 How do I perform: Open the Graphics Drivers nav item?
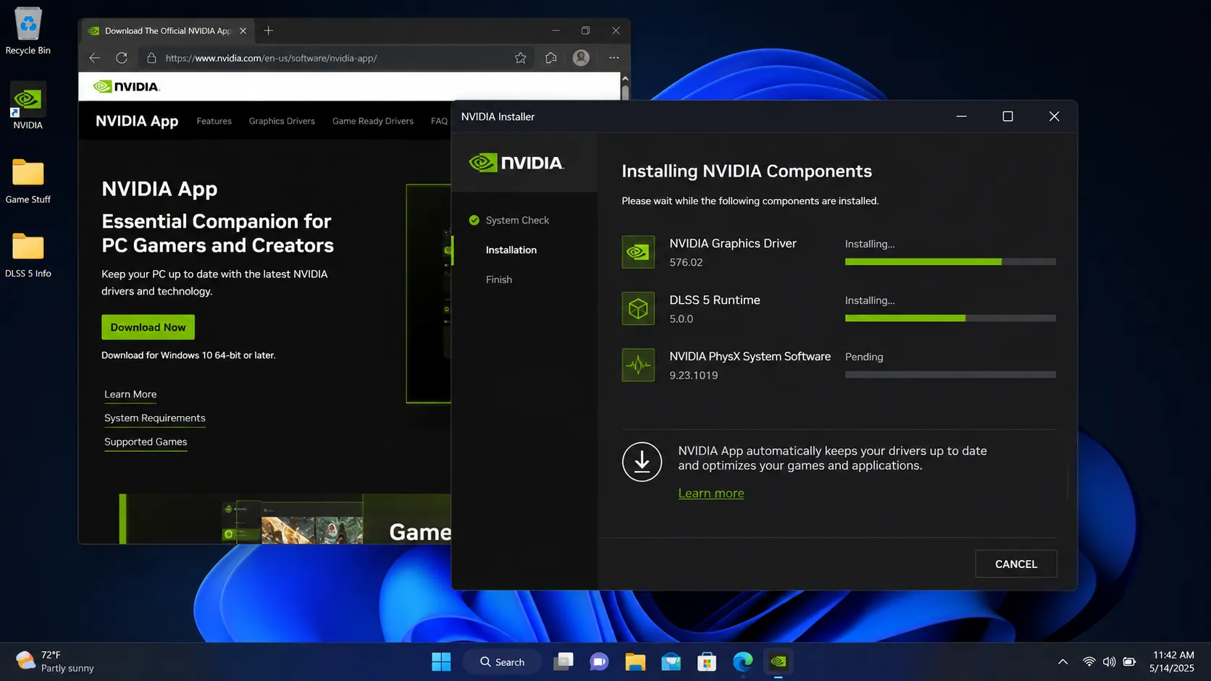pyautogui.click(x=282, y=121)
